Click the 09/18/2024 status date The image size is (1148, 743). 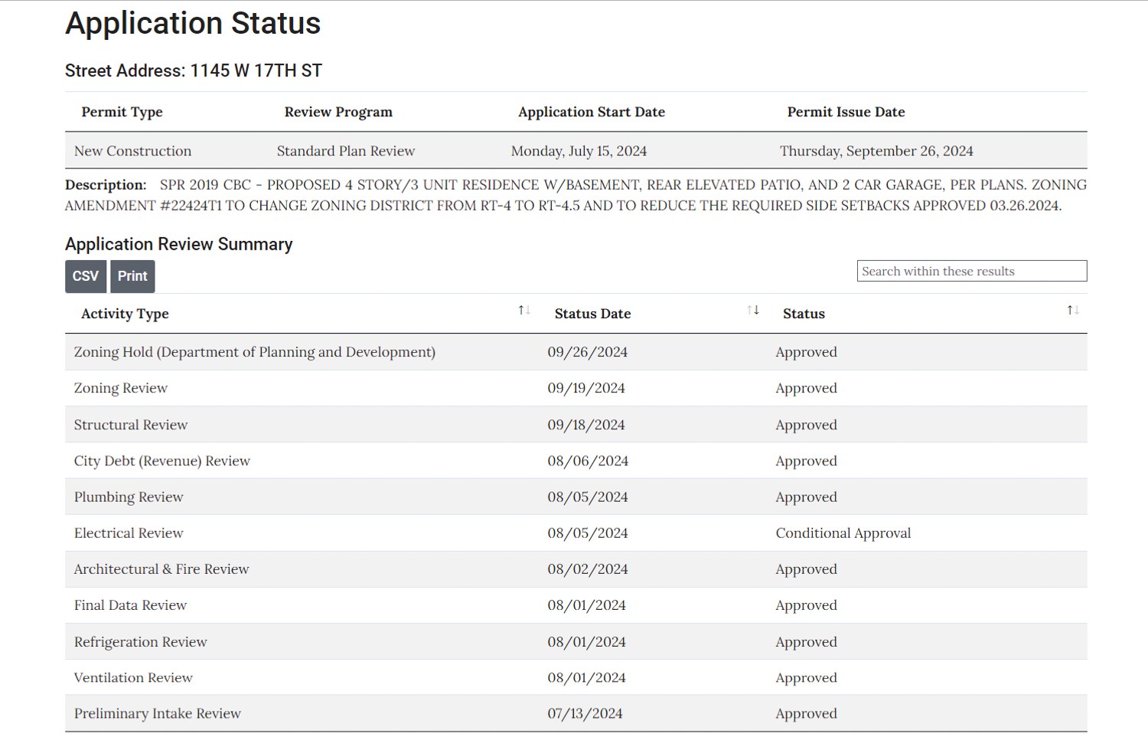[586, 425]
